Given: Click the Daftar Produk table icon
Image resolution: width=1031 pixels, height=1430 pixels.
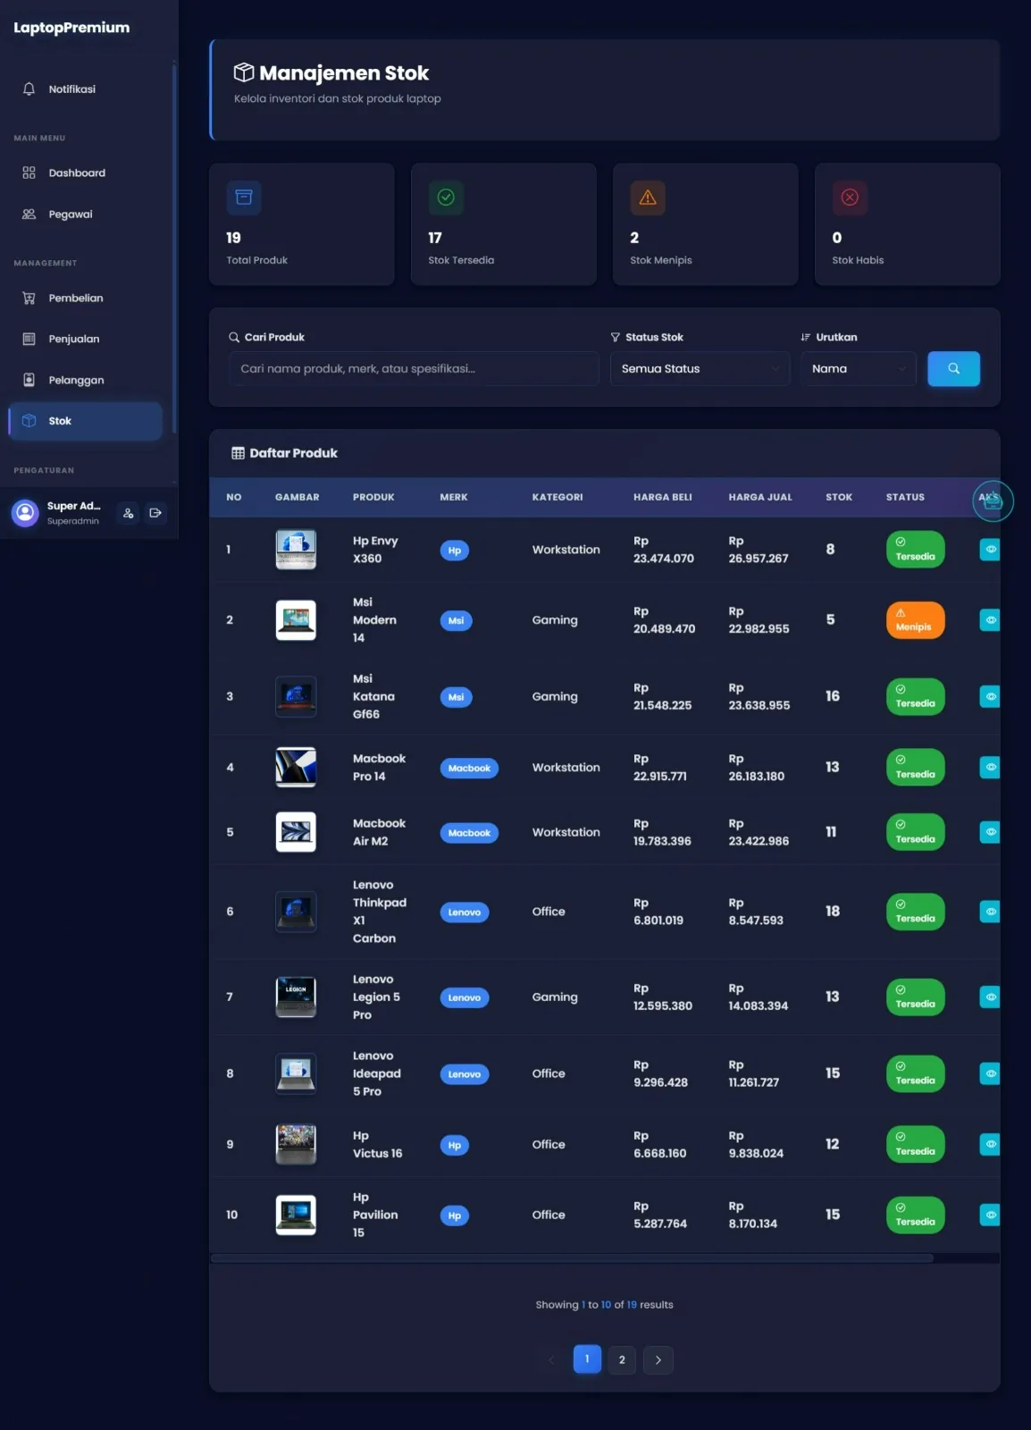Looking at the screenshot, I should point(238,453).
